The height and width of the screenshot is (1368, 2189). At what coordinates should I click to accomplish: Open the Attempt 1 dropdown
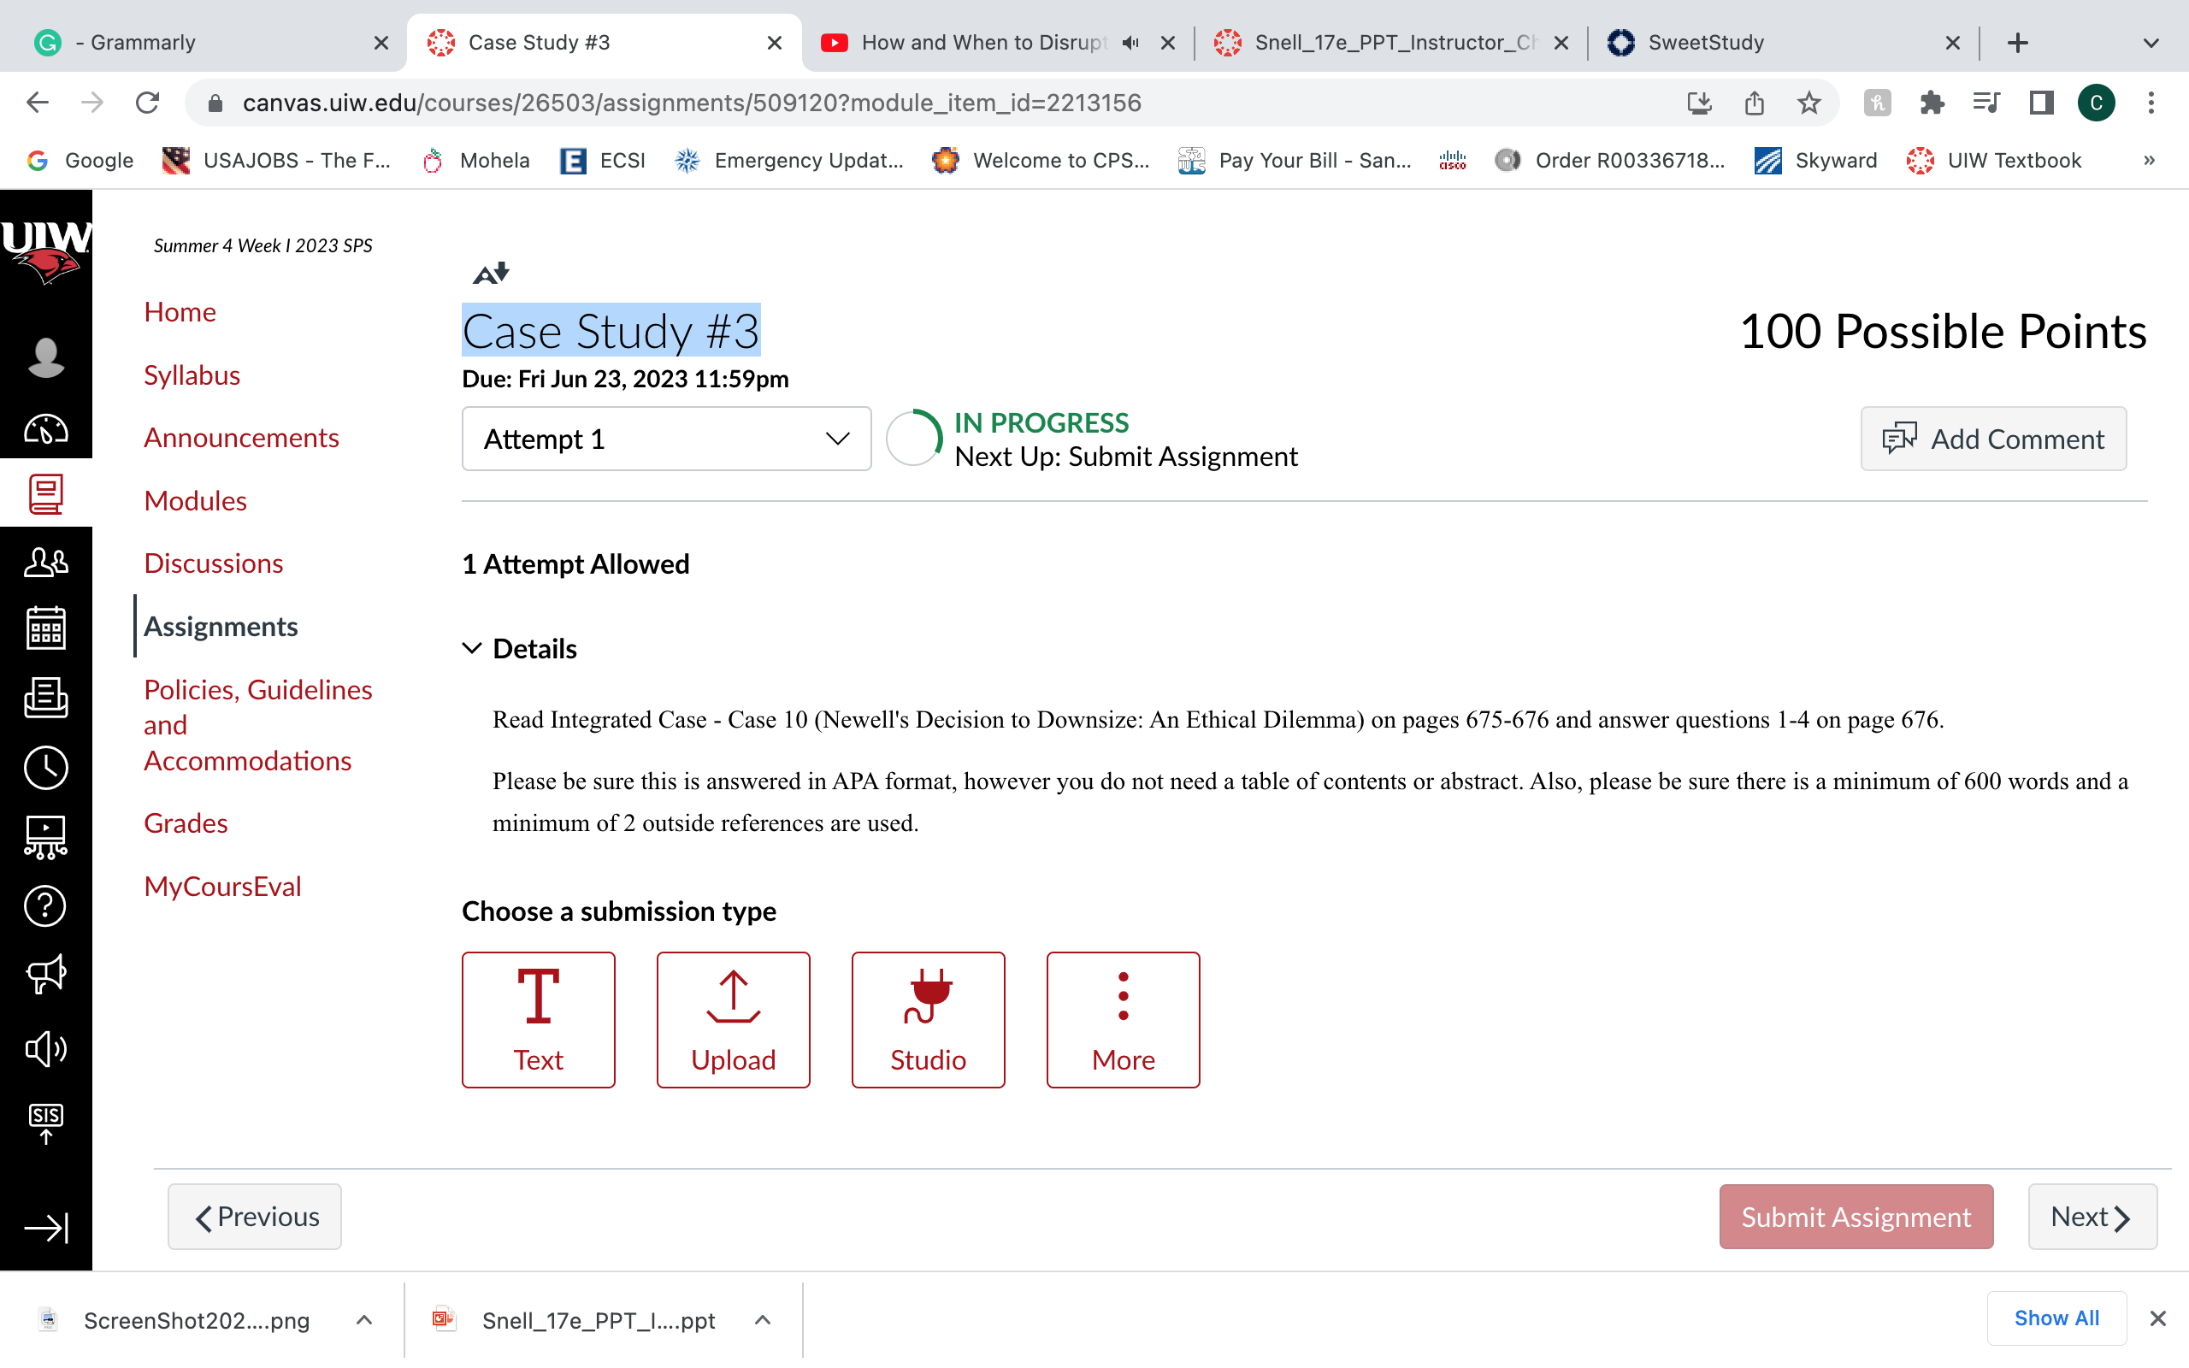click(x=667, y=439)
